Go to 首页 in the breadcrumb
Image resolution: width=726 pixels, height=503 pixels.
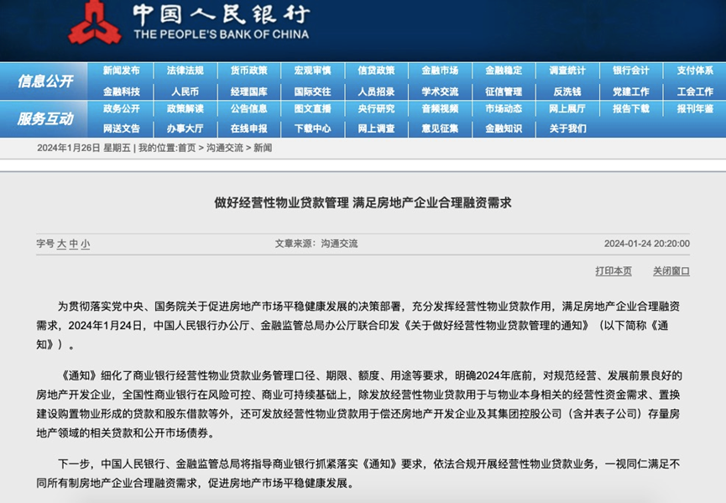tap(187, 148)
